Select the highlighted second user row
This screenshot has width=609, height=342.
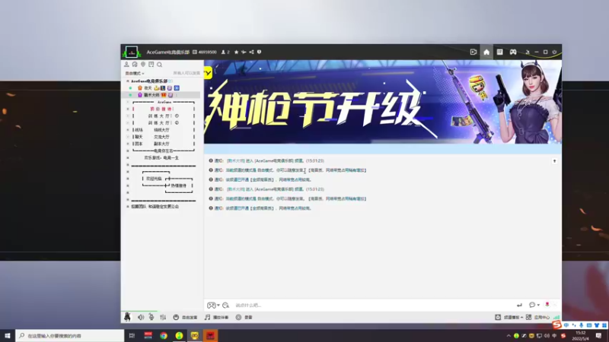pyautogui.click(x=161, y=95)
